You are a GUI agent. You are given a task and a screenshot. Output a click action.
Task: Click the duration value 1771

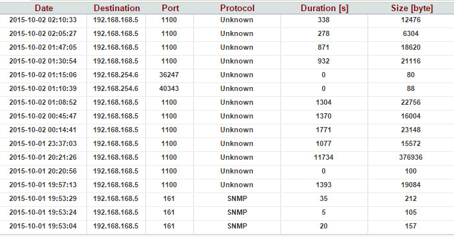point(324,130)
